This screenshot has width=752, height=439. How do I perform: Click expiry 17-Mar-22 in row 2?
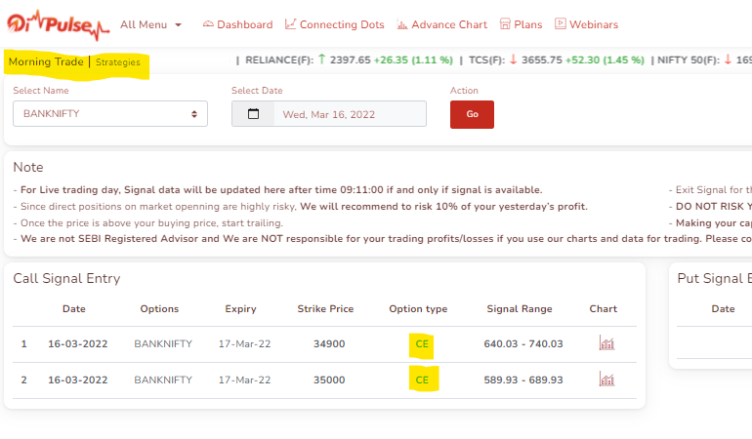click(244, 379)
